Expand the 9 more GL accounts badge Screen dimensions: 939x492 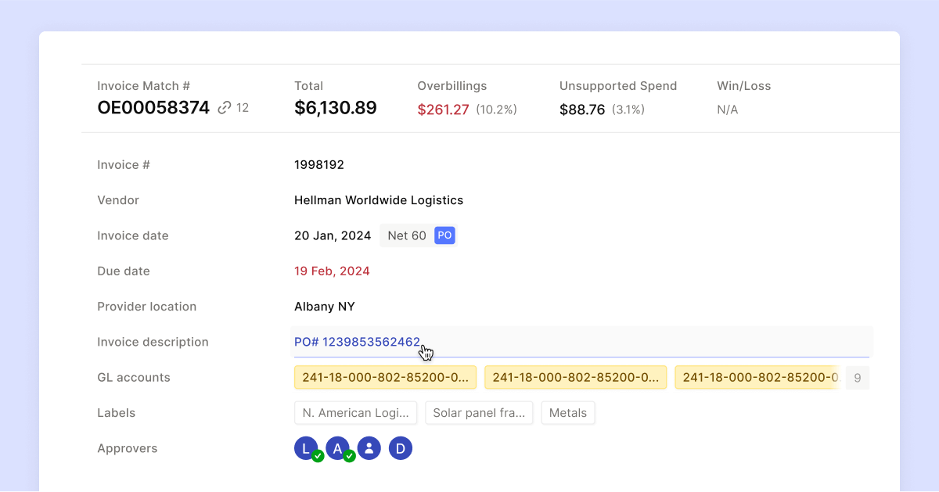click(858, 378)
